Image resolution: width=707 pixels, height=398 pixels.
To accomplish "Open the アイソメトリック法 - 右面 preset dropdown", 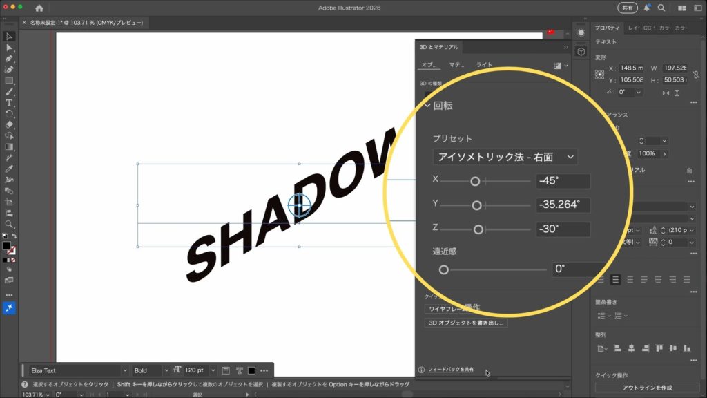I will point(505,157).
